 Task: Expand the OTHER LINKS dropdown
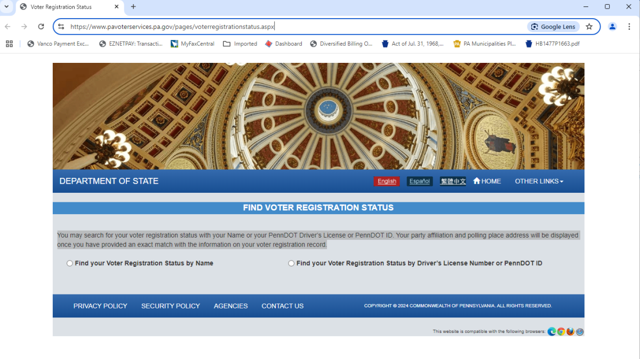539,181
